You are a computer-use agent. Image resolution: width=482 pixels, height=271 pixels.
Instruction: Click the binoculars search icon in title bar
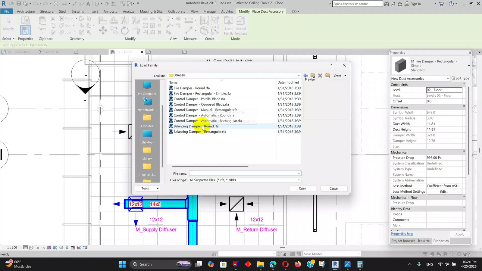tap(387, 4)
